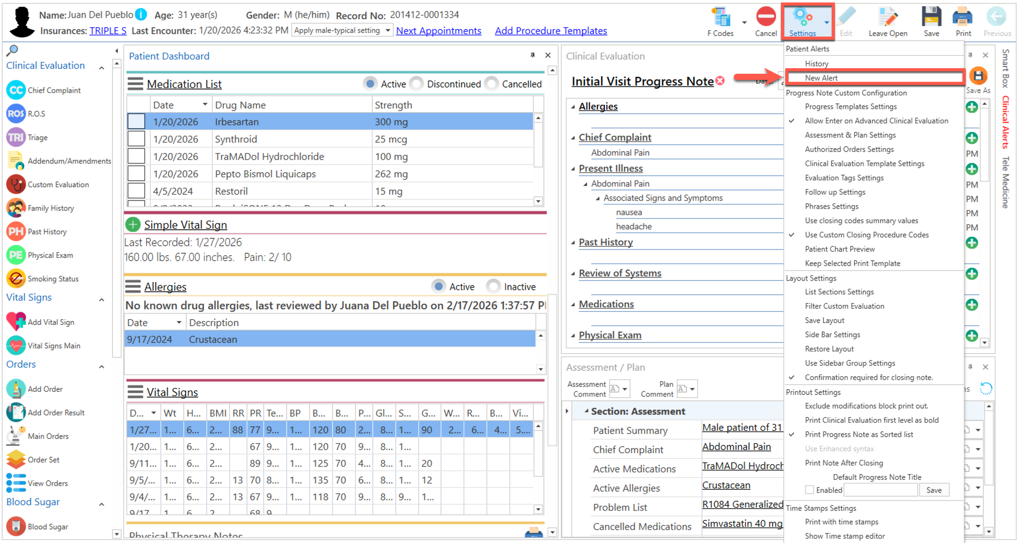The height and width of the screenshot is (543, 1019).
Task: Select Discontinued medication radio button
Action: click(416, 84)
